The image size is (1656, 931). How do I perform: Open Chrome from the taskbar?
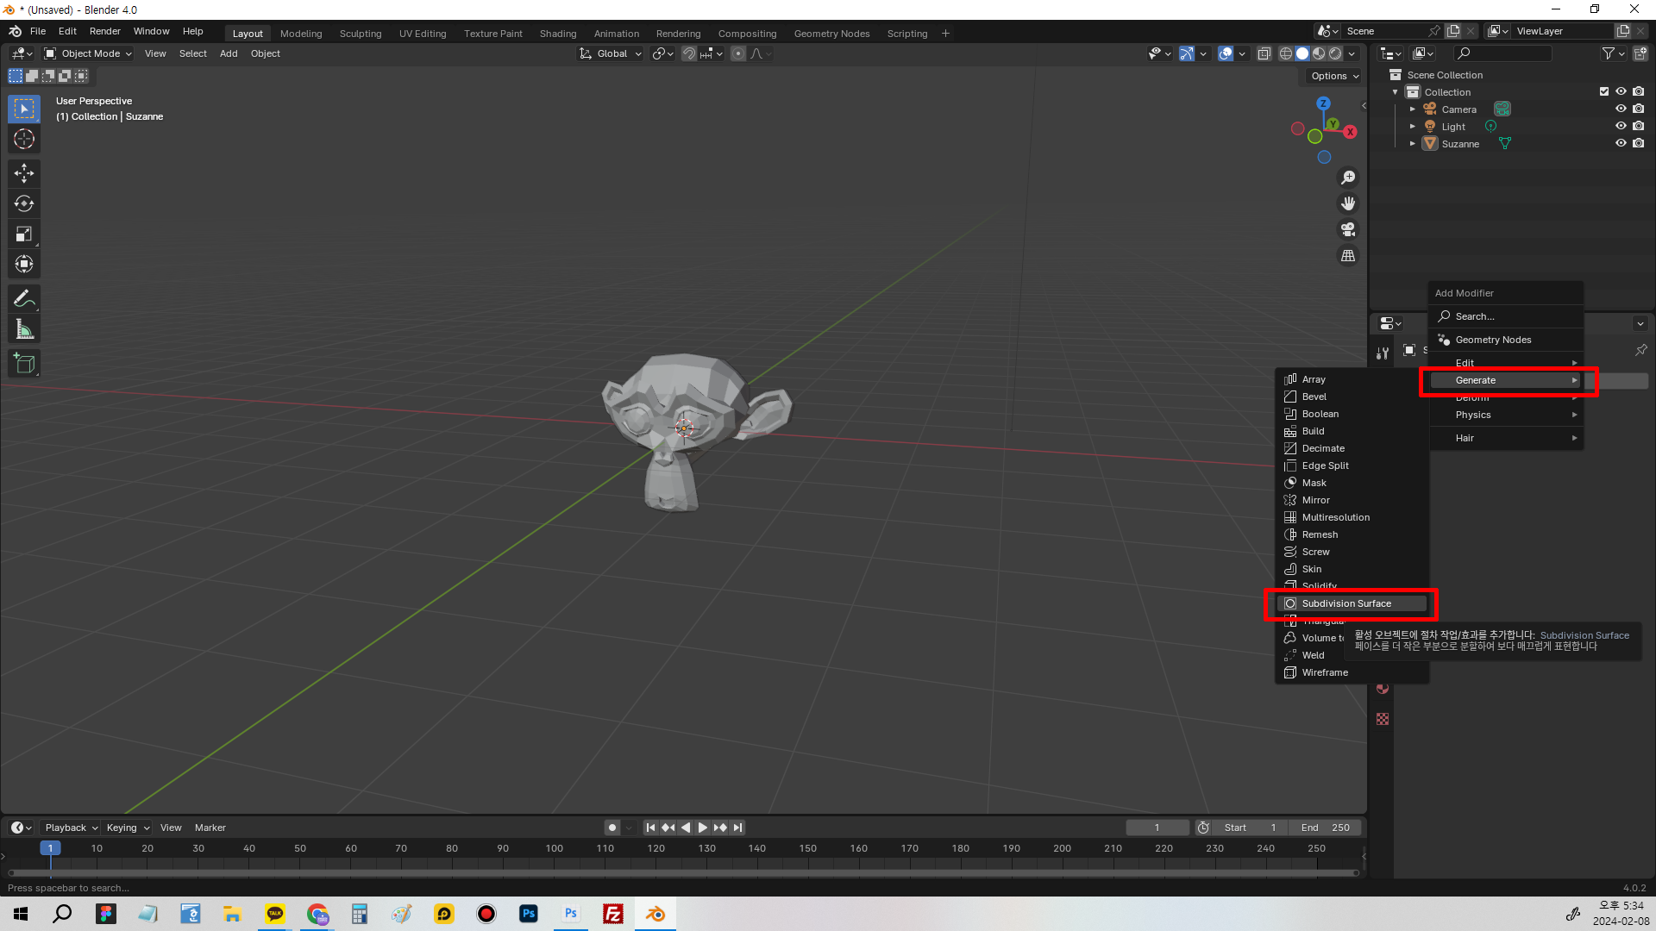click(317, 914)
